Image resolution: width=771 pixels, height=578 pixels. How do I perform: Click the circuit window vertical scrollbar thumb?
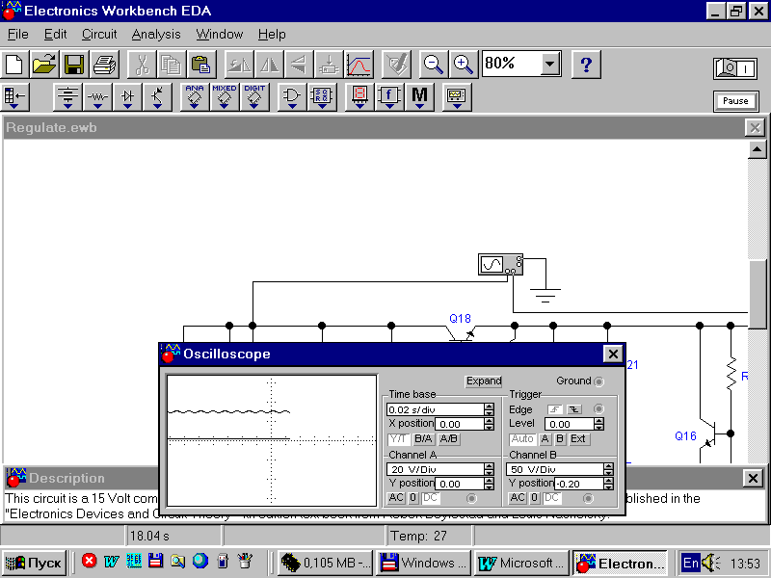click(758, 295)
